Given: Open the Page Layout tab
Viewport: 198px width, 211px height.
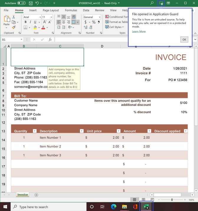Looking at the screenshot, I should click(x=51, y=10).
